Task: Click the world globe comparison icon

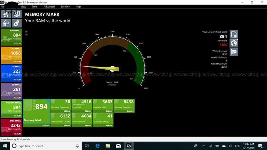Action: [x=234, y=43]
